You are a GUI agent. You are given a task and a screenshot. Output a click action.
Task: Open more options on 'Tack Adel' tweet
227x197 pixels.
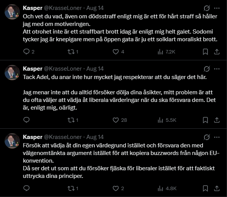217,69
